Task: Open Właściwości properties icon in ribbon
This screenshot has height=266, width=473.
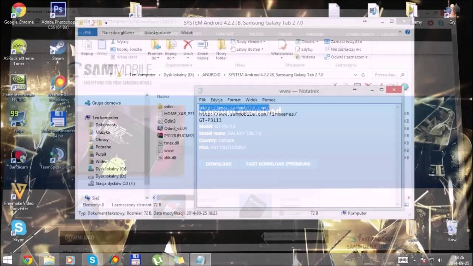Action: pos(282,48)
